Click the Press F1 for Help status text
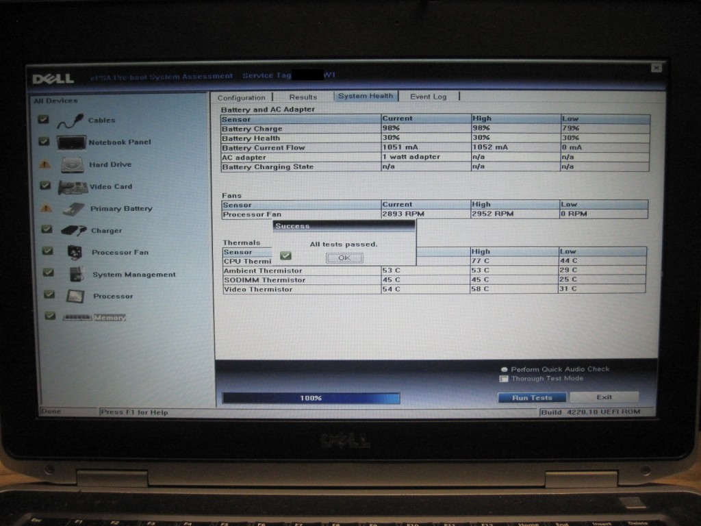This screenshot has width=701, height=526. [x=135, y=412]
